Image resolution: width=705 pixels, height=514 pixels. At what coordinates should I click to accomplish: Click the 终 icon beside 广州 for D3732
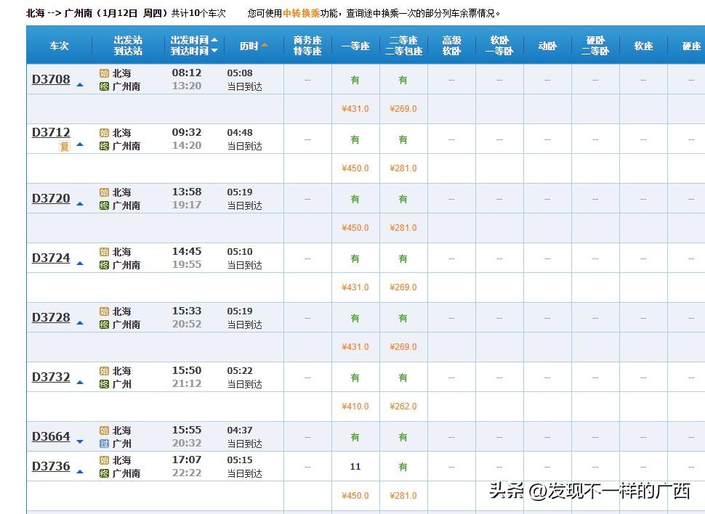point(104,384)
